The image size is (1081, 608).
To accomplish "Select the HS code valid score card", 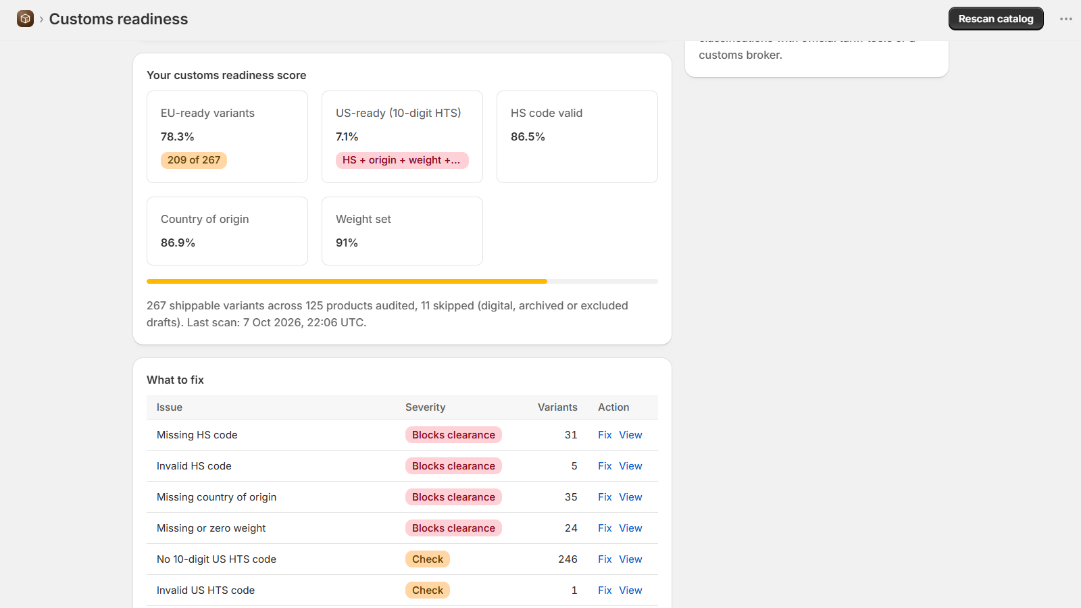I will point(577,136).
